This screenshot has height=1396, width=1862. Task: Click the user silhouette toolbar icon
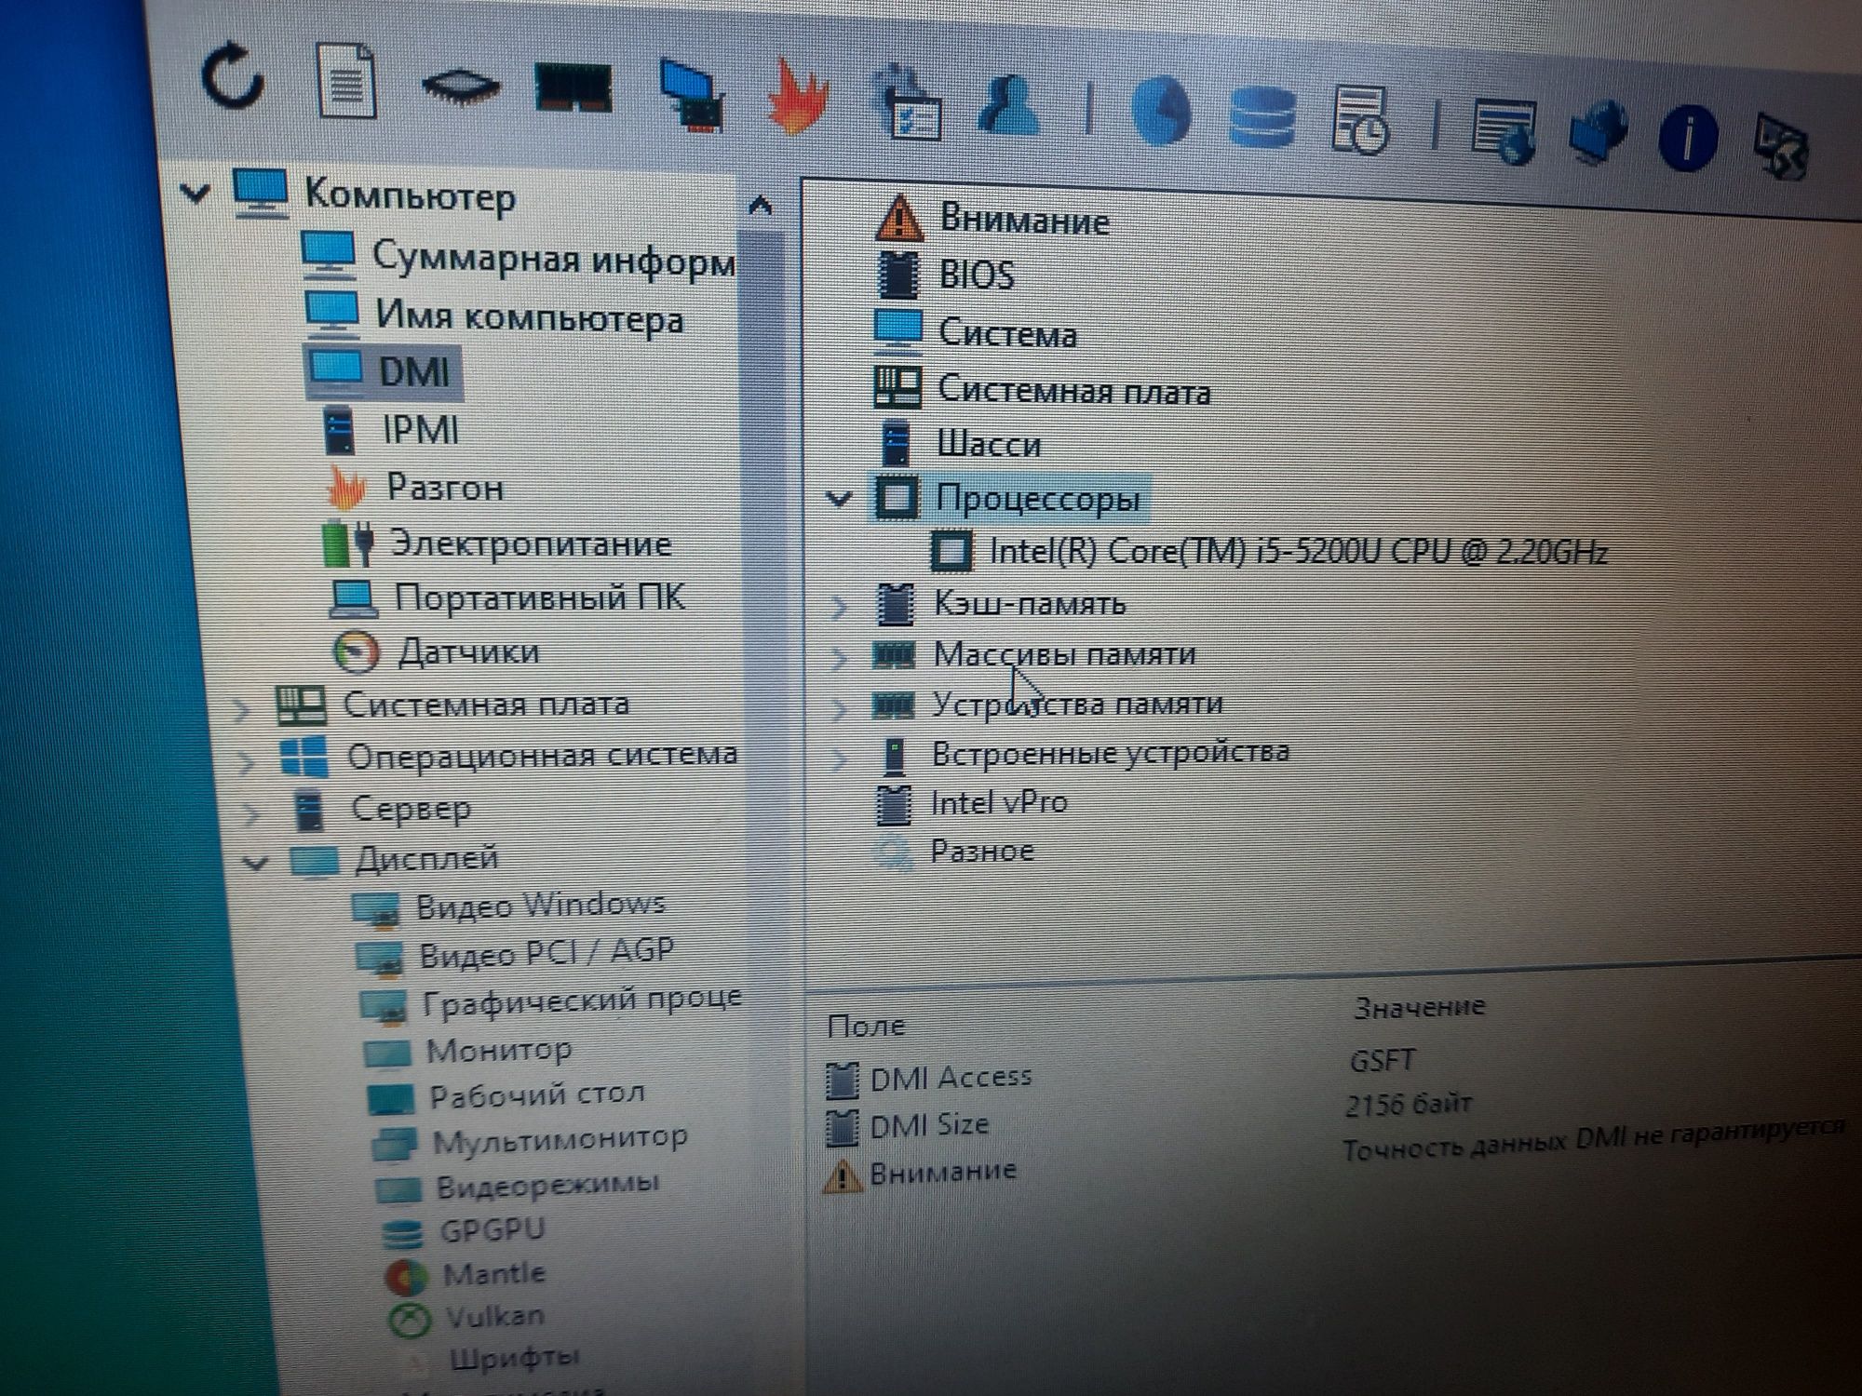pos(1009,106)
